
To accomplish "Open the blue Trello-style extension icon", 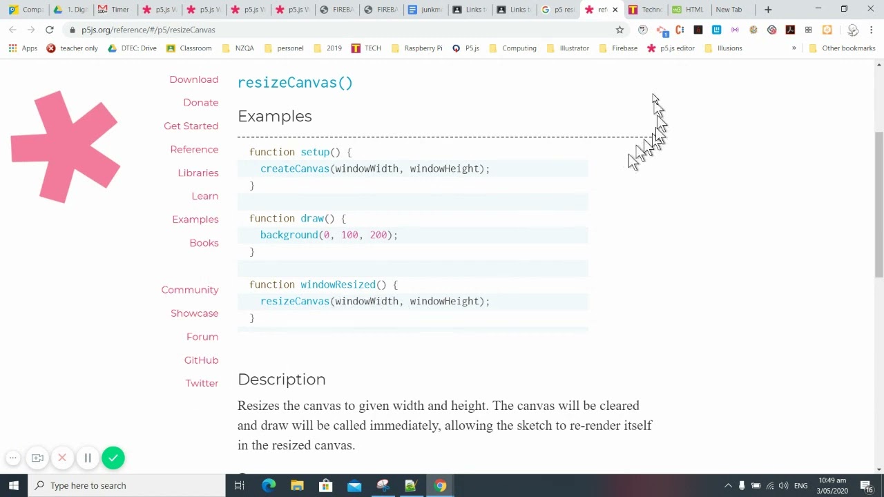I will (x=716, y=30).
